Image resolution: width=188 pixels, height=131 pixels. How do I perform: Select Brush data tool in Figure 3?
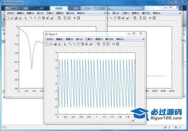pyautogui.click(x=91, y=44)
